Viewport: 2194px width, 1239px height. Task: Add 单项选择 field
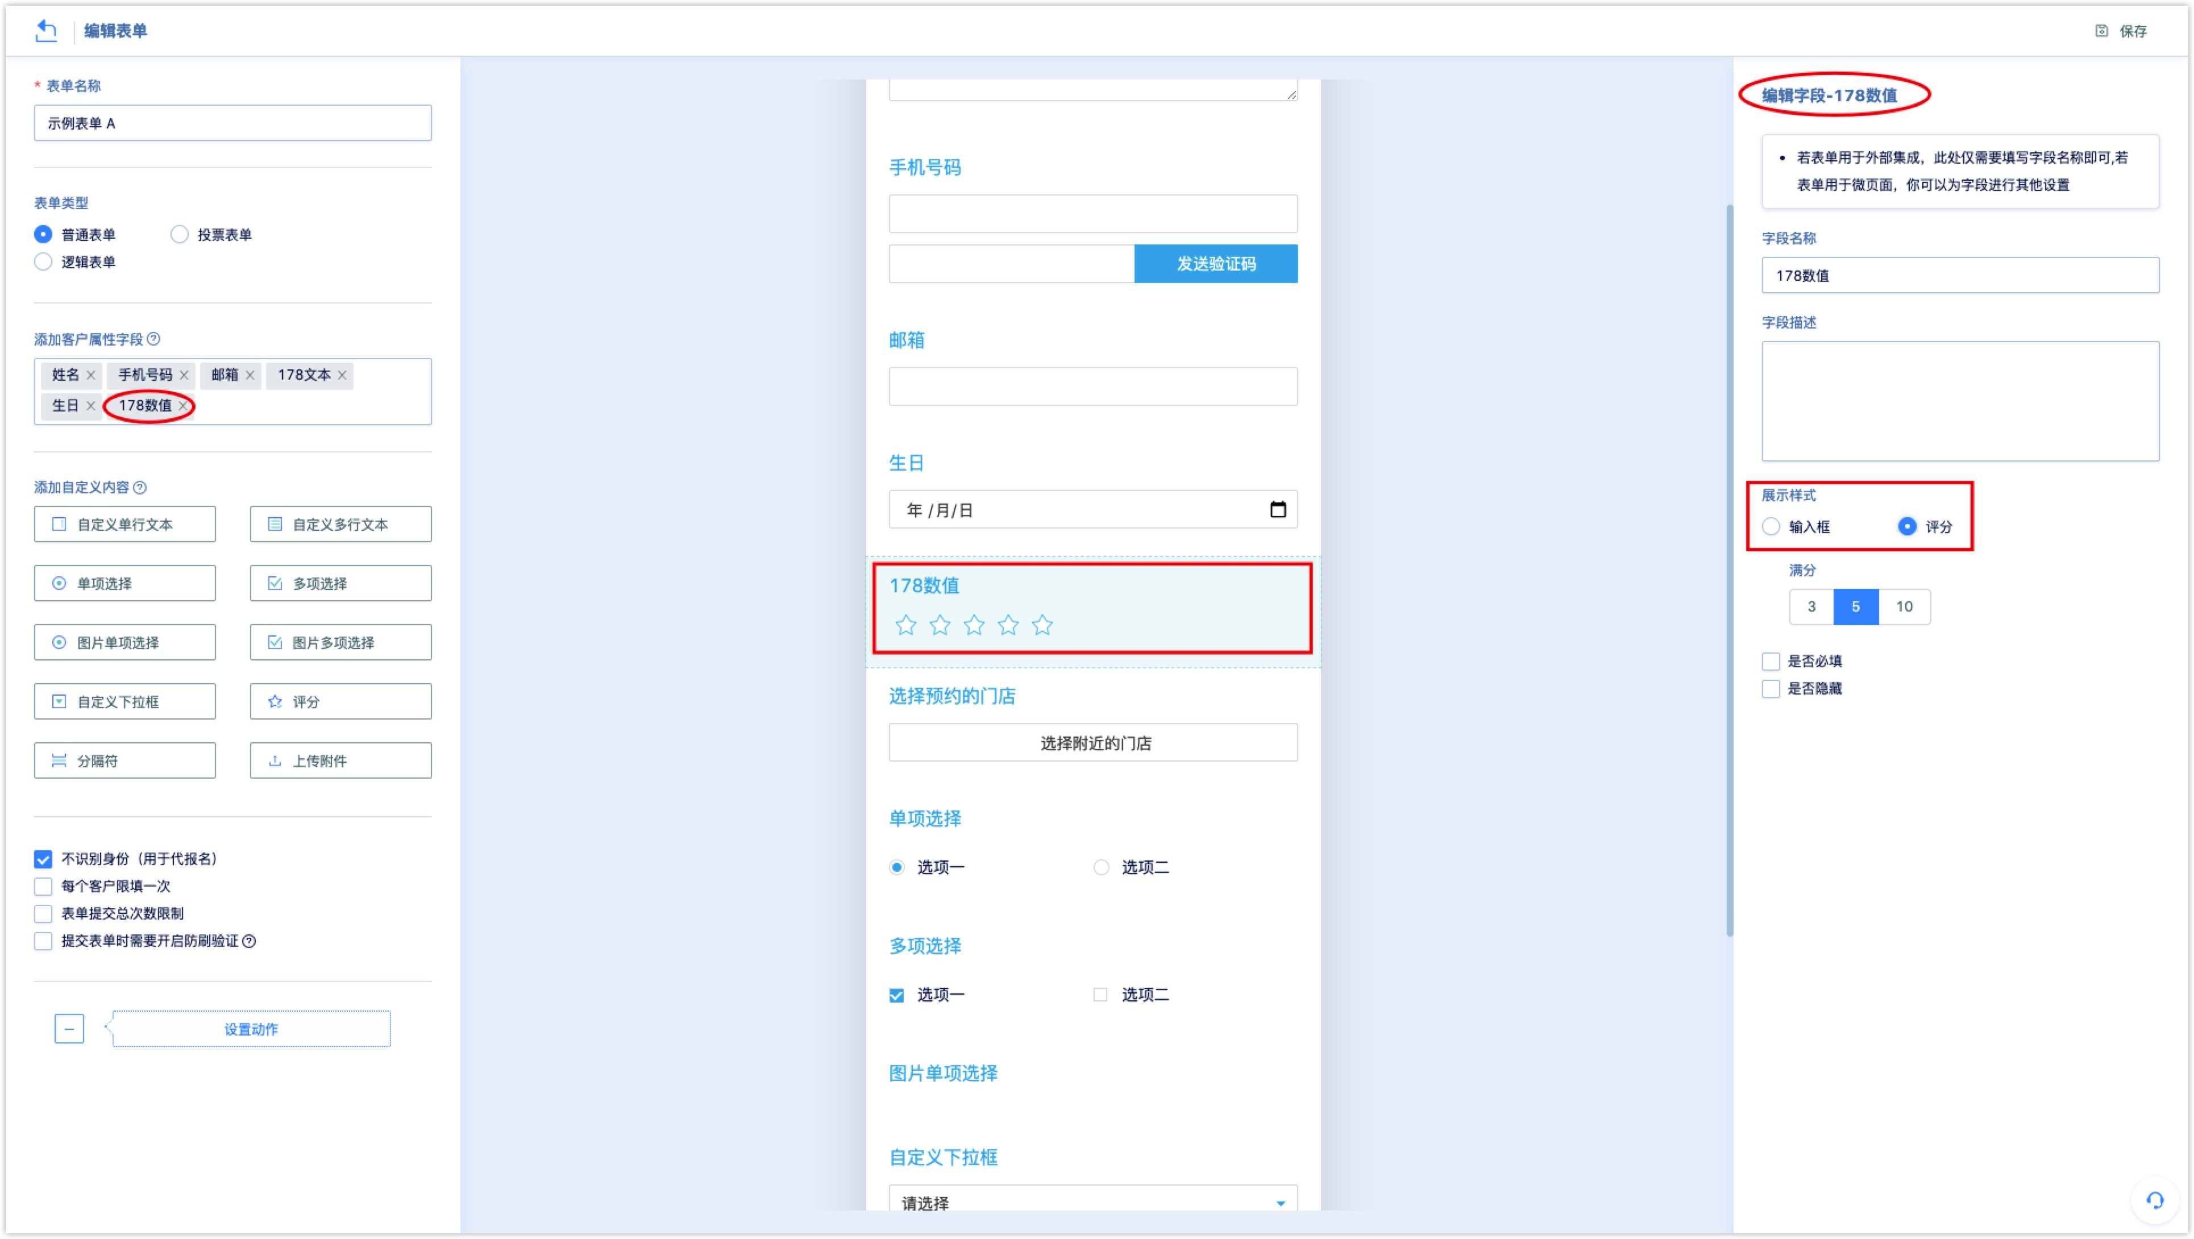click(124, 583)
